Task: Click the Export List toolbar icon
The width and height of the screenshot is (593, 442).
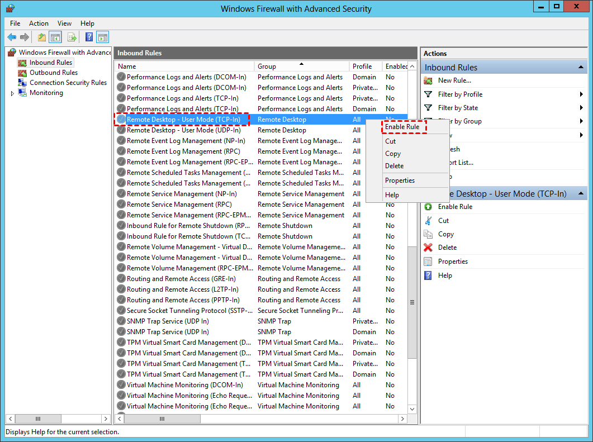Action: [72, 37]
